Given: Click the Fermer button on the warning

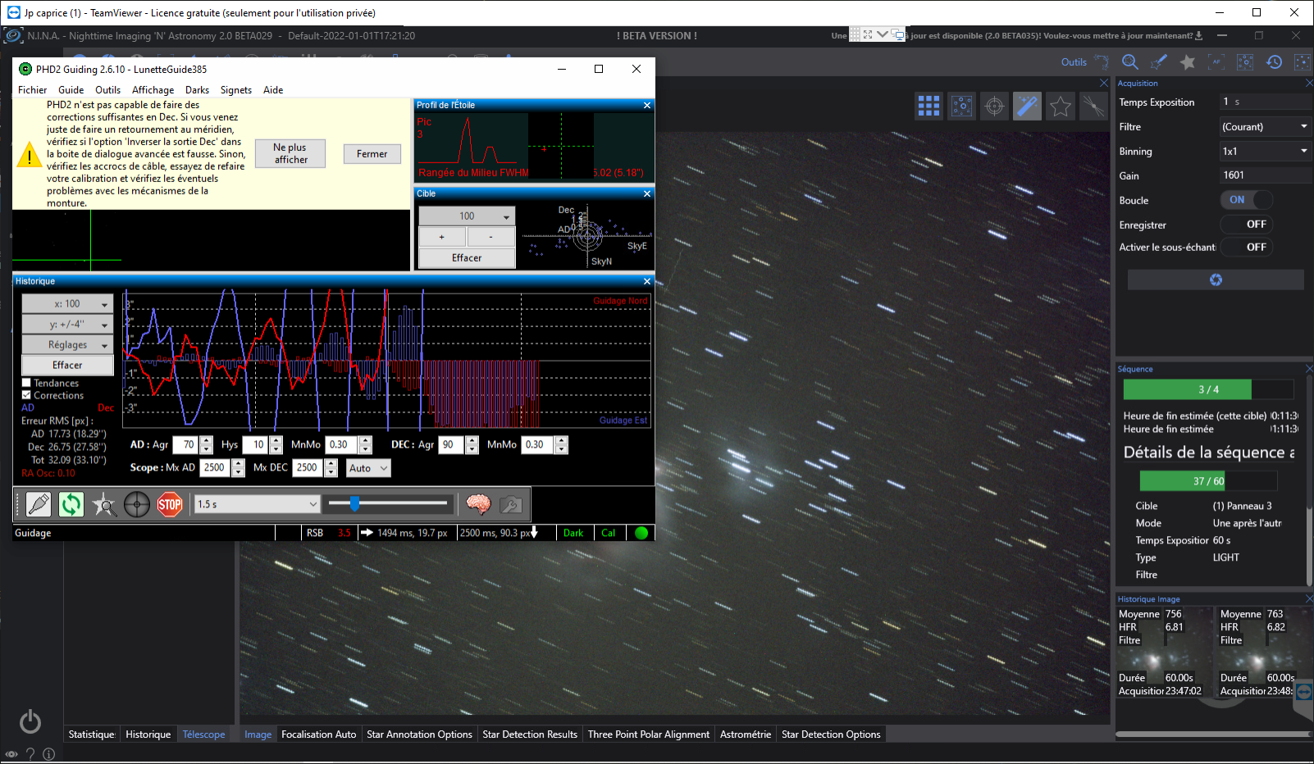Looking at the screenshot, I should [372, 154].
